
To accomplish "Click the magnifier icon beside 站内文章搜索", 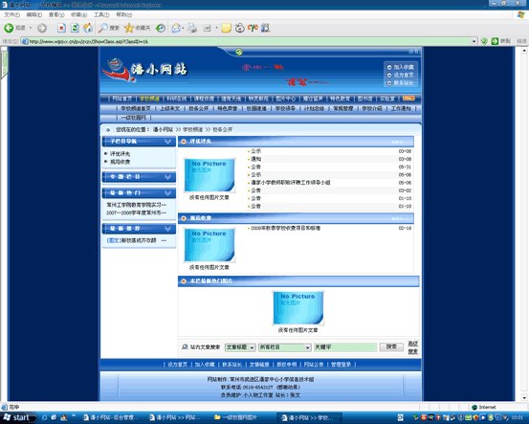I will (x=185, y=347).
